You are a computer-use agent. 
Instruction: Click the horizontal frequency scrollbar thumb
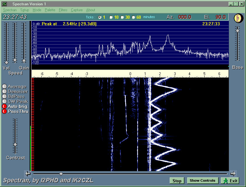coord(61,174)
